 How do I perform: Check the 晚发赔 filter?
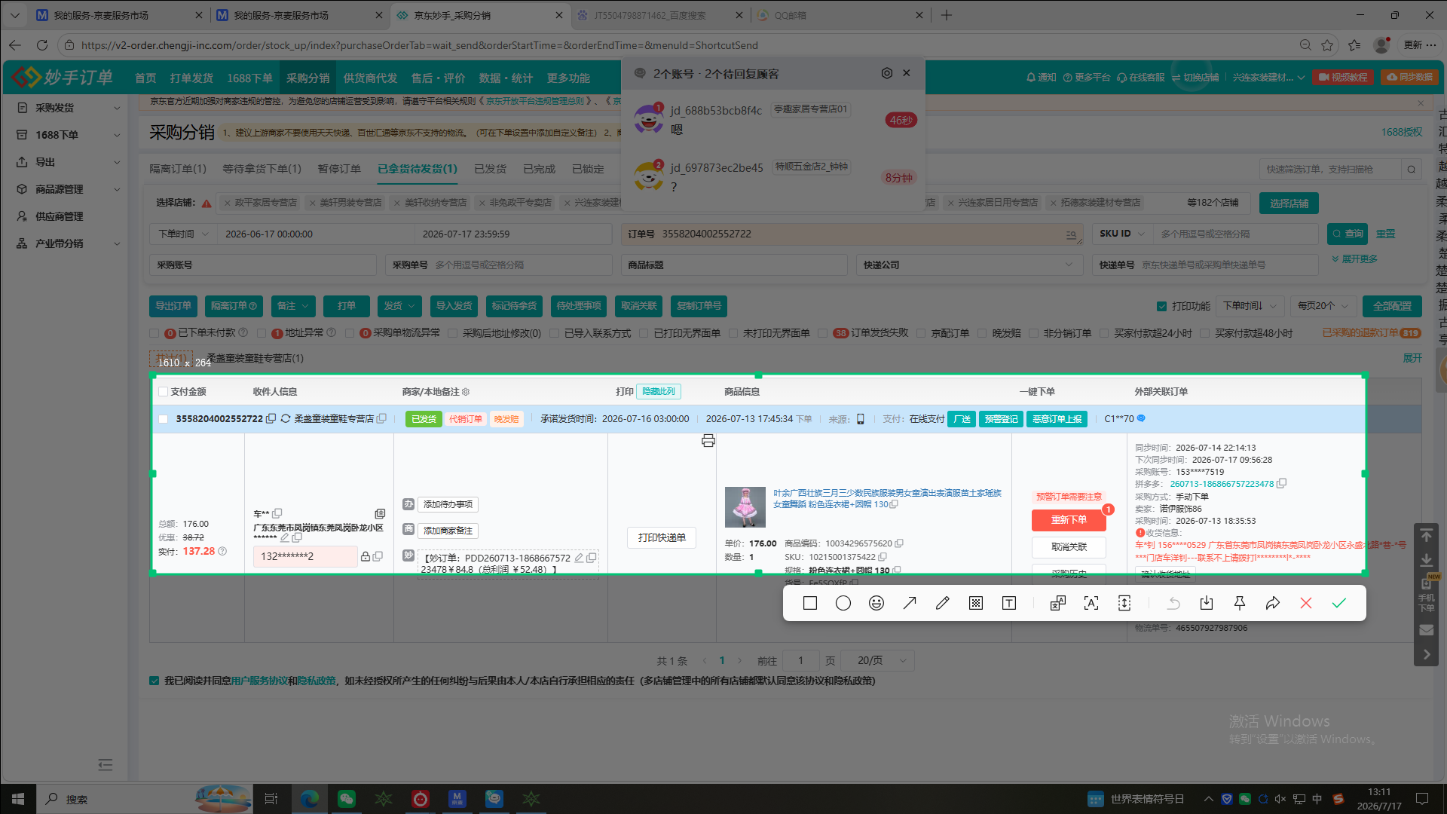click(x=982, y=333)
